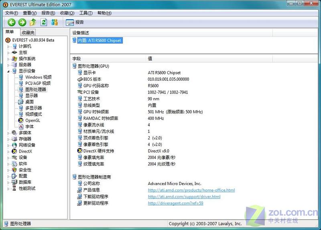This screenshot has width=321, height=230.
Task: Expand the 网络设备 tree node
Action: point(8,145)
